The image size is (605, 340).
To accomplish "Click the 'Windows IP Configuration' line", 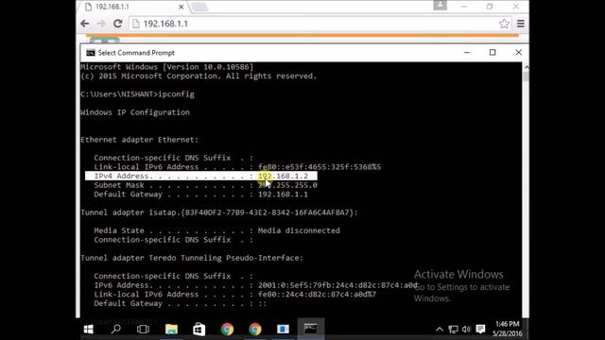I will (x=135, y=112).
